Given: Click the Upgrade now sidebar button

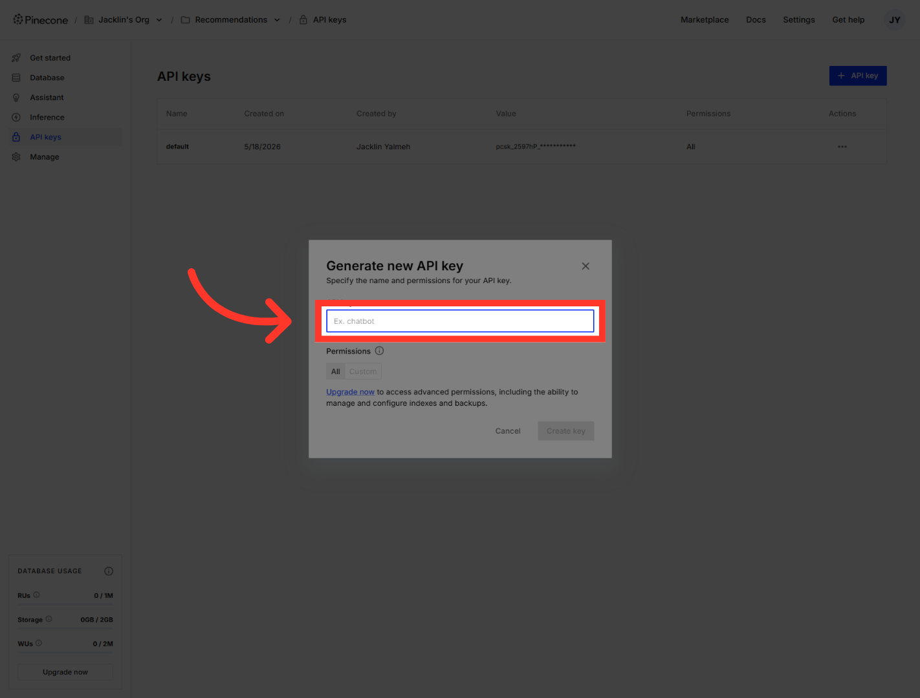Looking at the screenshot, I should tap(65, 672).
